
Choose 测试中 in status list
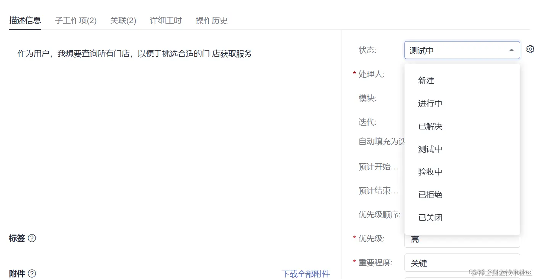(462, 149)
